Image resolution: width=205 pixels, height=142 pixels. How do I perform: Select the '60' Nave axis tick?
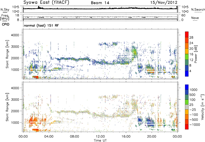pyautogui.click(x=183, y=15)
